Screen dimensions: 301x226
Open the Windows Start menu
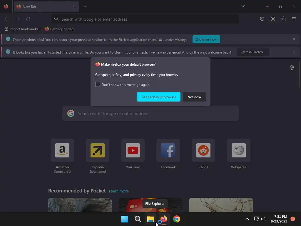pyautogui.click(x=125, y=219)
